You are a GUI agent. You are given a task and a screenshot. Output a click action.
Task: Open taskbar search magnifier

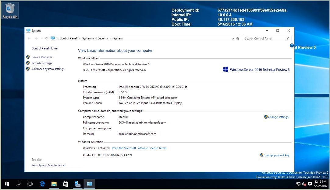pyautogui.click(x=19, y=184)
